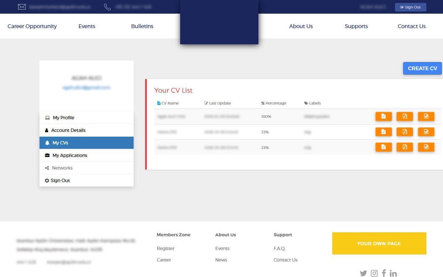Open the F.A.Q. link in footer
Viewport: 443px width, 277px height.
(x=279, y=249)
